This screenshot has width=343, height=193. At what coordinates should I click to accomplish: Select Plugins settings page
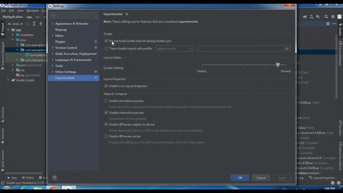[x=60, y=42]
